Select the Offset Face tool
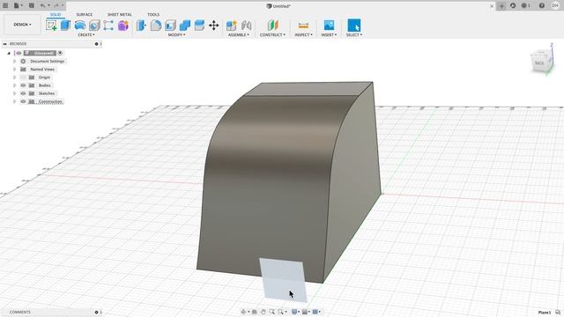Viewport: 564px width, 317px height. (199, 26)
